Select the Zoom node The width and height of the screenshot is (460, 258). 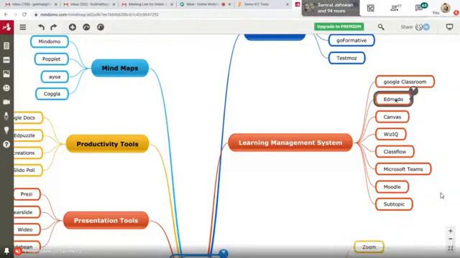[369, 247]
